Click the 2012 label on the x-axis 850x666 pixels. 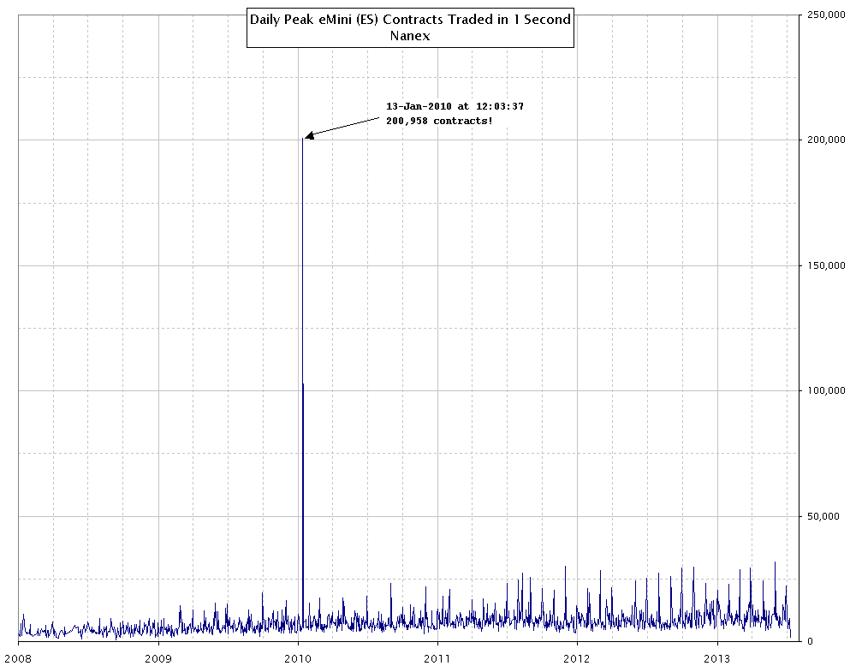pos(577,658)
